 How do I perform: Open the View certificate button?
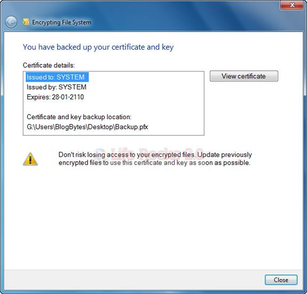coord(244,76)
